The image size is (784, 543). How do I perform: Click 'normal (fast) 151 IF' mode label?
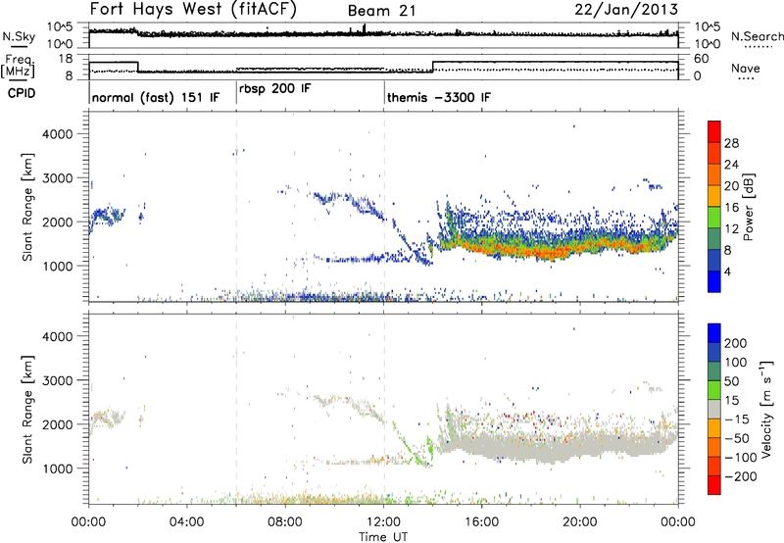coord(156,97)
